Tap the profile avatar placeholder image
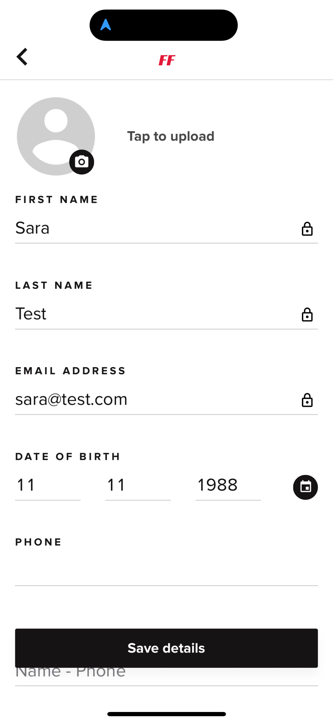 click(x=56, y=136)
